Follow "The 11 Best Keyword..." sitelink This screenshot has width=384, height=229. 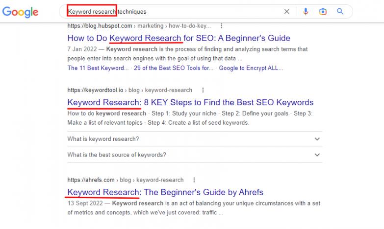pos(98,68)
